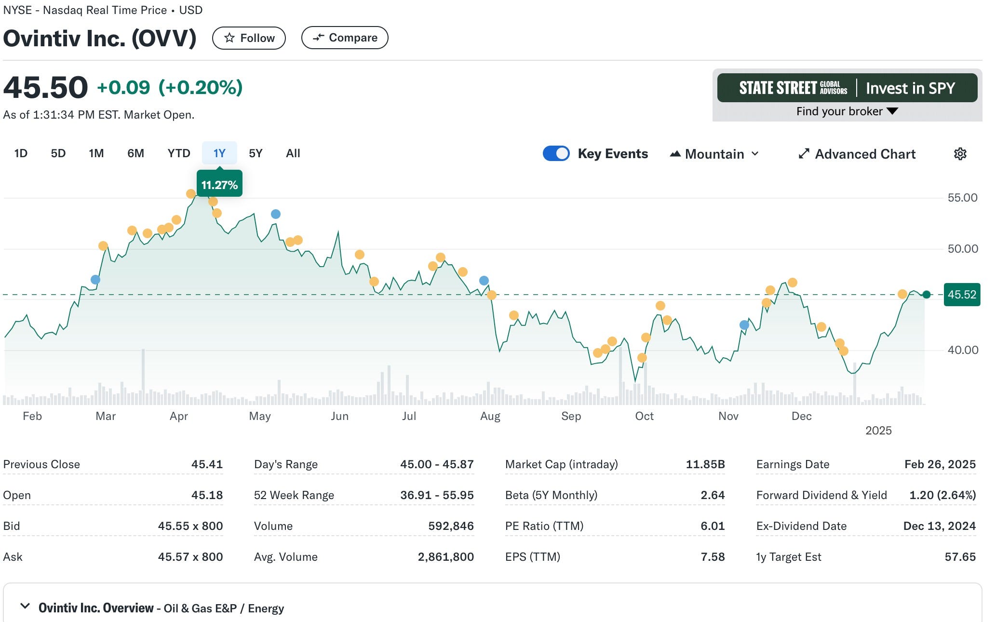Select the 1D range tab

click(x=21, y=153)
